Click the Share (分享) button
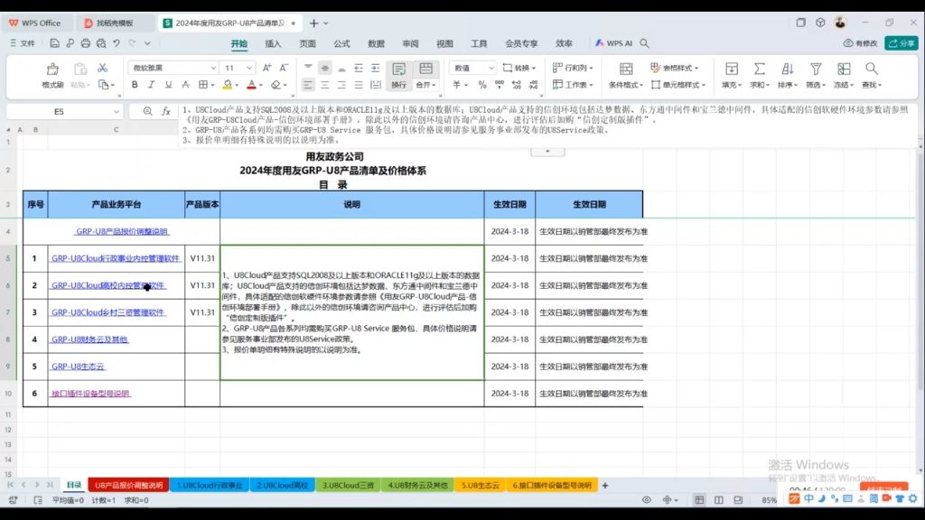The width and height of the screenshot is (925, 520). coord(902,43)
